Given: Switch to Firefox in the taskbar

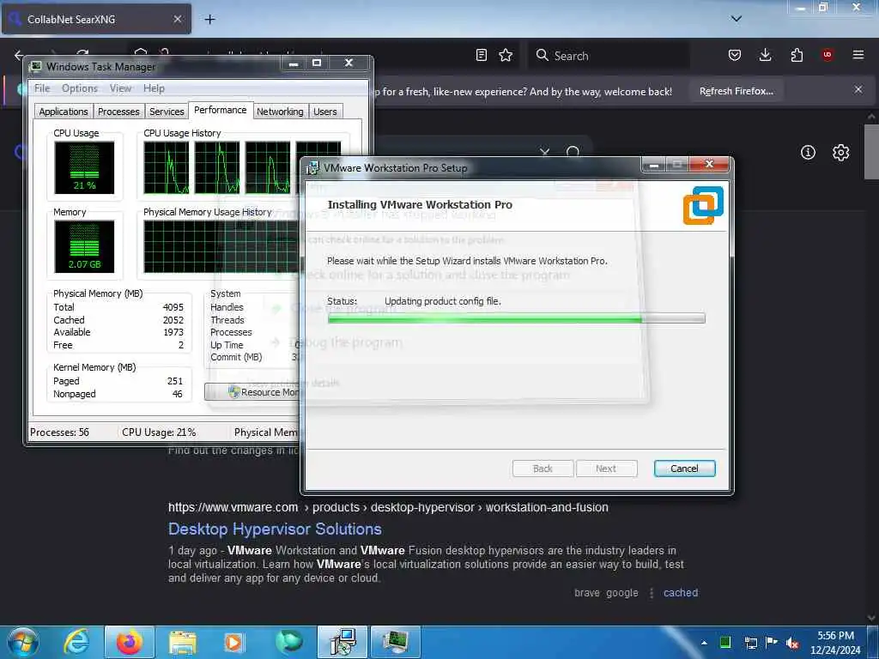Looking at the screenshot, I should (129, 642).
